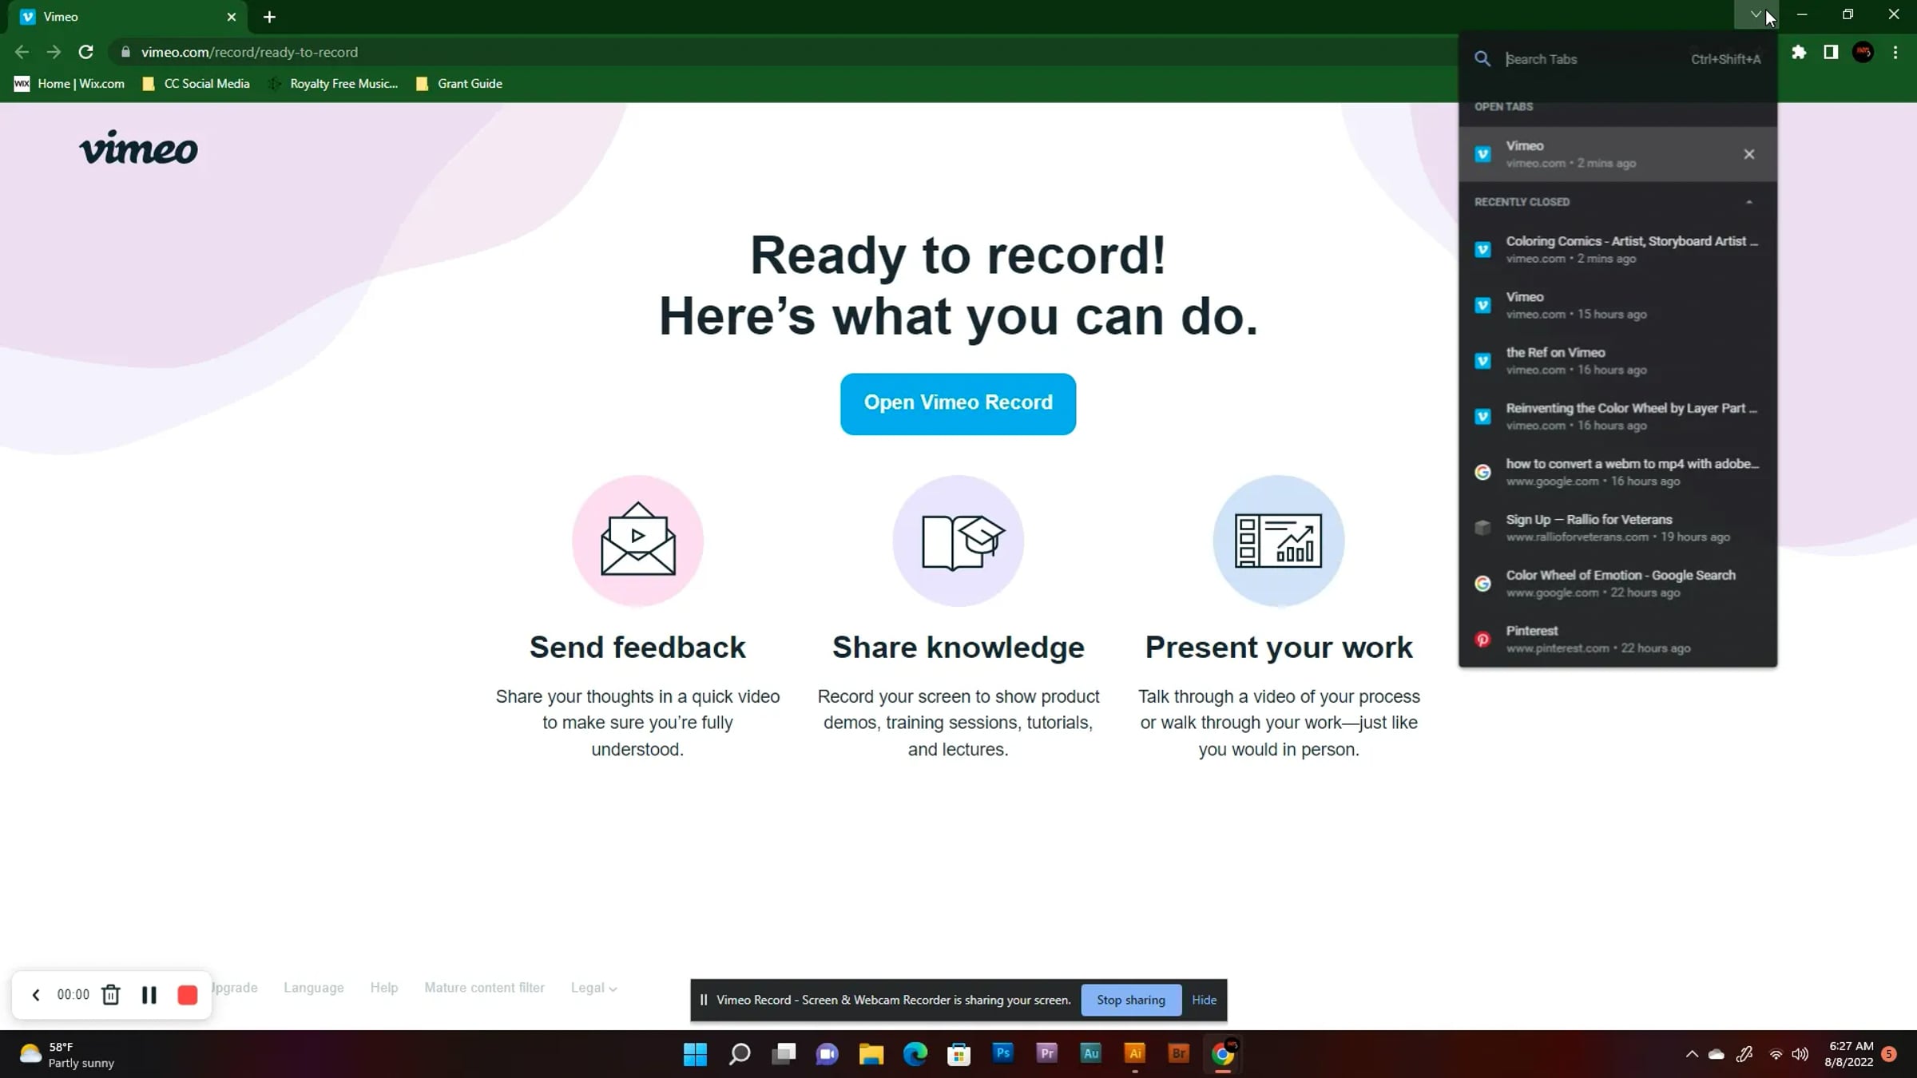Viewport: 1917px width, 1078px height.
Task: Open the Chrome extensions puzzle icon
Action: click(x=1799, y=52)
